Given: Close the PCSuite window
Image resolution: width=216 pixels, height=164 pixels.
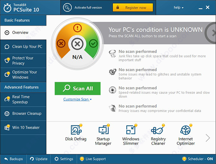Looking at the screenshot, I should 208,7.
